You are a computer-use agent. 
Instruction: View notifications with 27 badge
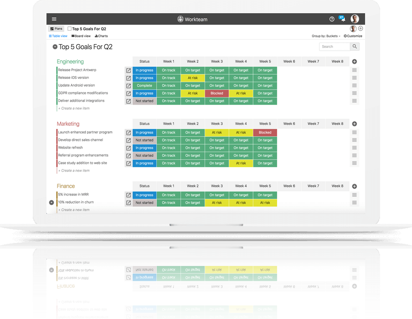(x=342, y=18)
